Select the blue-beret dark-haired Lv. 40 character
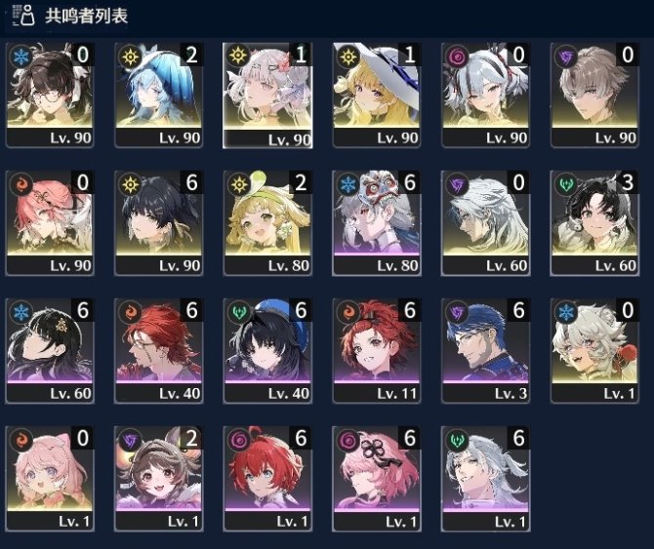The height and width of the screenshot is (549, 654). coord(267,351)
